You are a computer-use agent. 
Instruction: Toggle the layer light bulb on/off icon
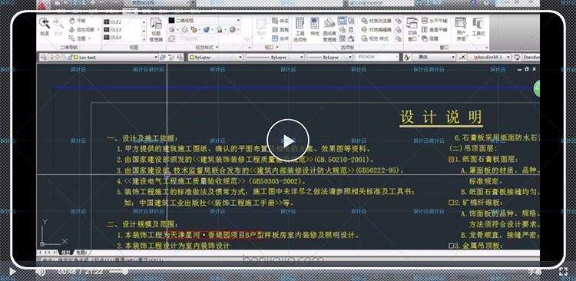click(x=52, y=57)
